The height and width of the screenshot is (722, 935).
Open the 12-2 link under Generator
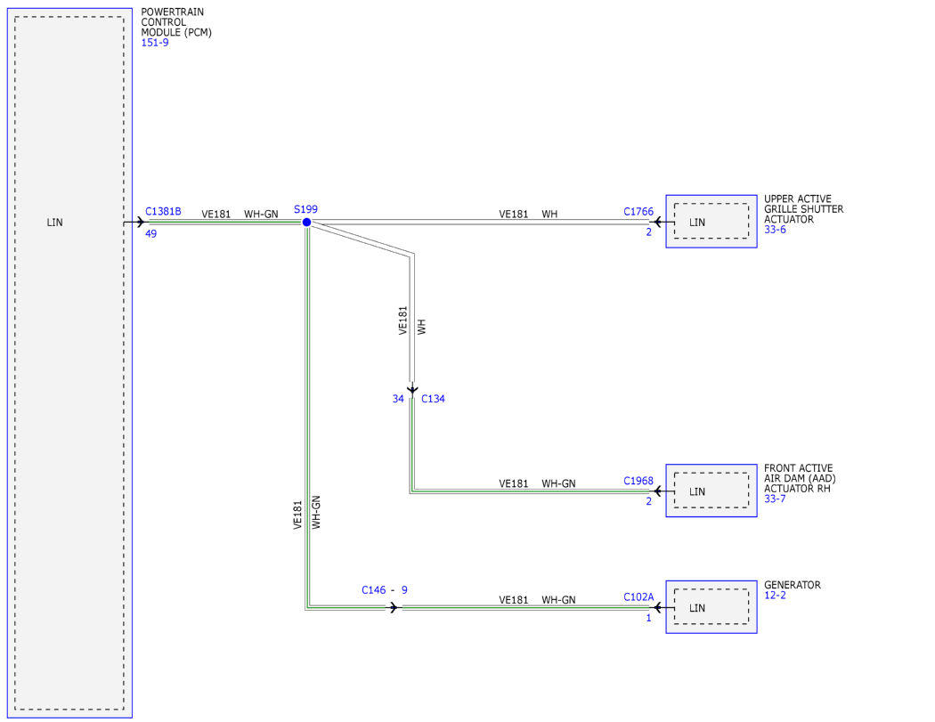776,595
